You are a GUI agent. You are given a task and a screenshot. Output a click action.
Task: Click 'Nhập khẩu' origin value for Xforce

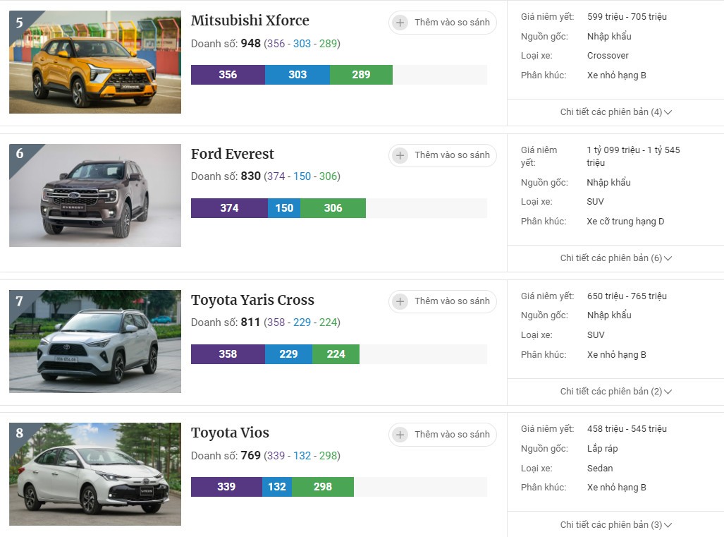click(610, 36)
